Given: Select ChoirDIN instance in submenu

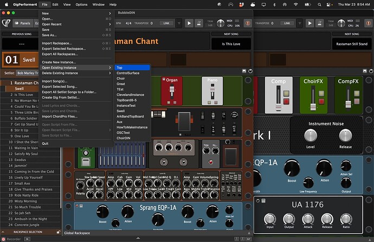Looking at the screenshot, I should [x=132, y=138].
